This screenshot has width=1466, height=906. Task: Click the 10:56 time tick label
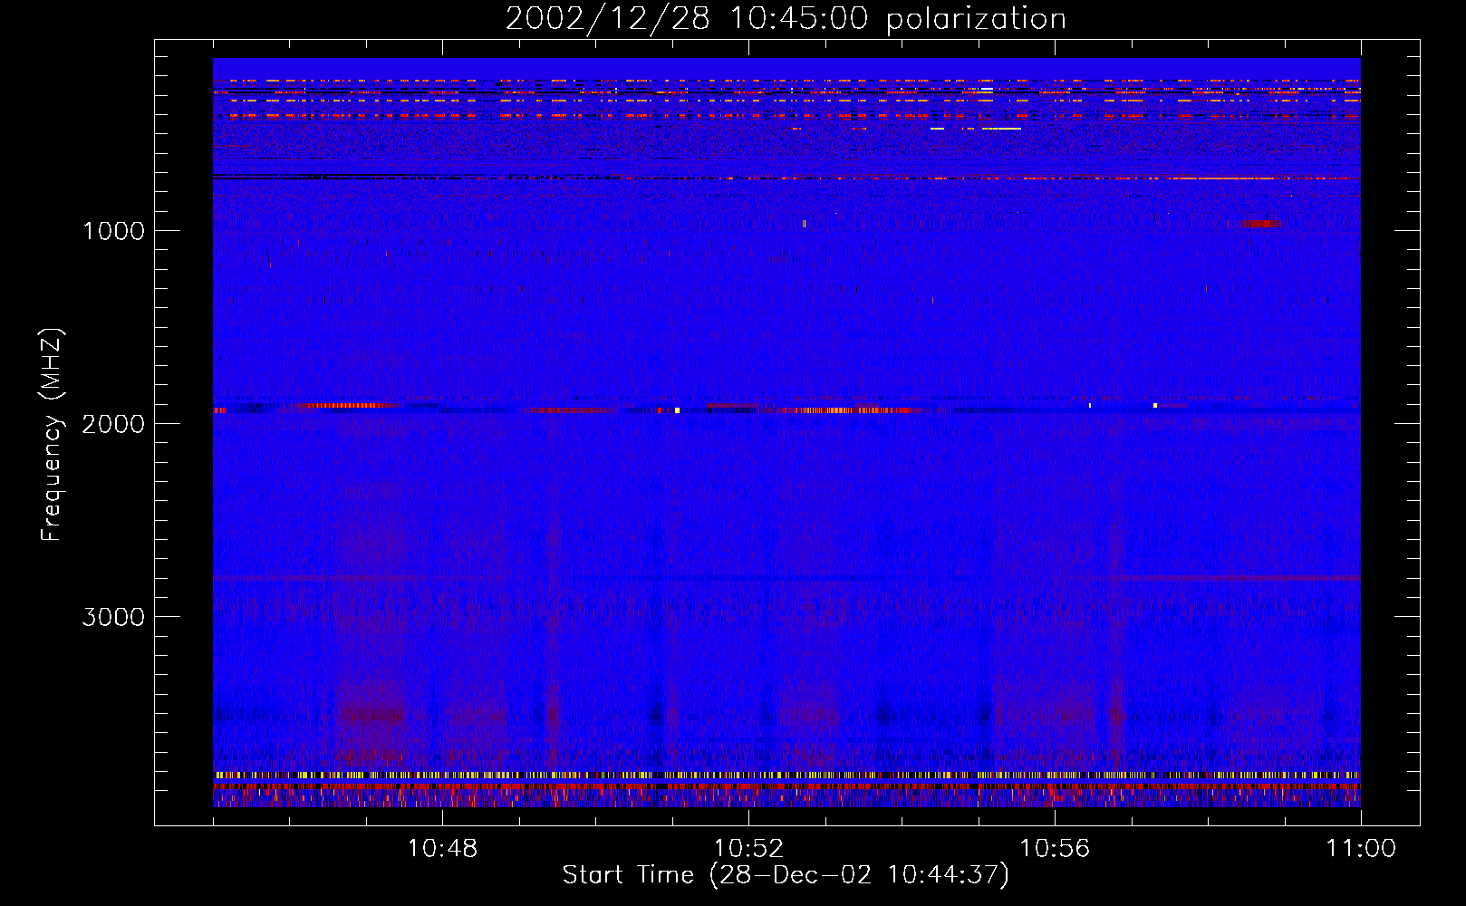(1055, 849)
